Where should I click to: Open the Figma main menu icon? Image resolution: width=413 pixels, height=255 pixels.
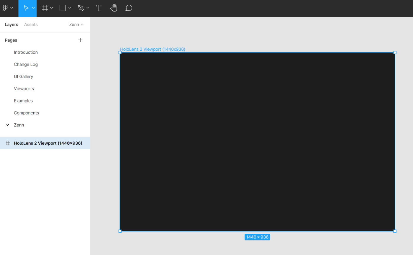5,8
